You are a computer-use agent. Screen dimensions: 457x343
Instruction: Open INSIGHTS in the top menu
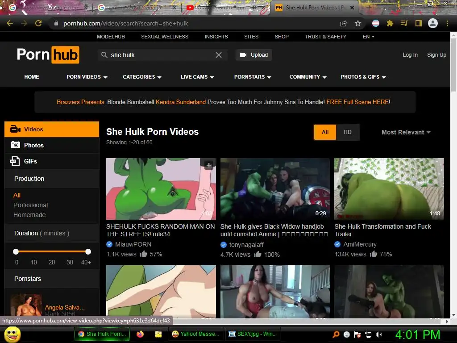(216, 37)
